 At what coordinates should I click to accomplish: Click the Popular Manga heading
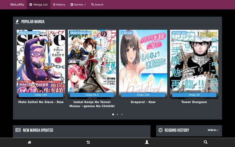(33, 22)
